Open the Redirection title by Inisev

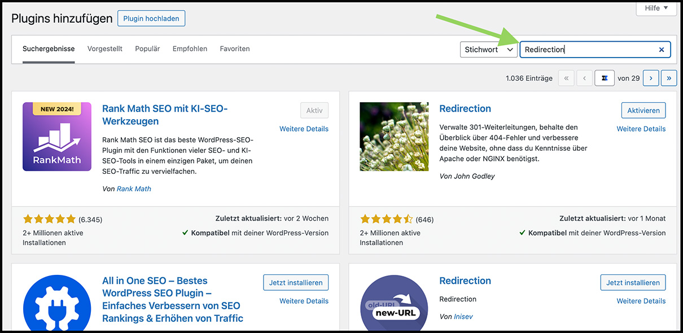coord(465,281)
